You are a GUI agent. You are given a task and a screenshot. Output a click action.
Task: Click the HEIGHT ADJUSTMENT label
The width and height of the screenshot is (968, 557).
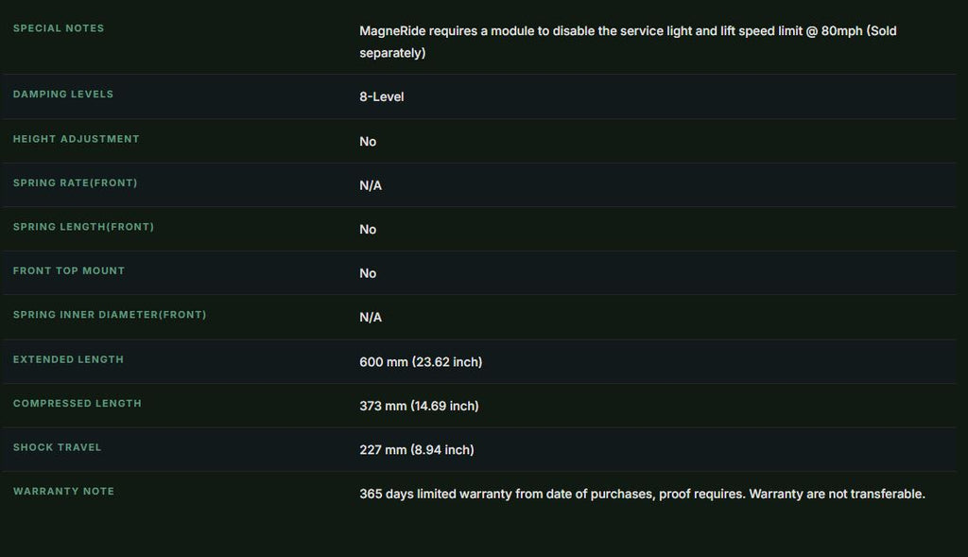point(76,139)
